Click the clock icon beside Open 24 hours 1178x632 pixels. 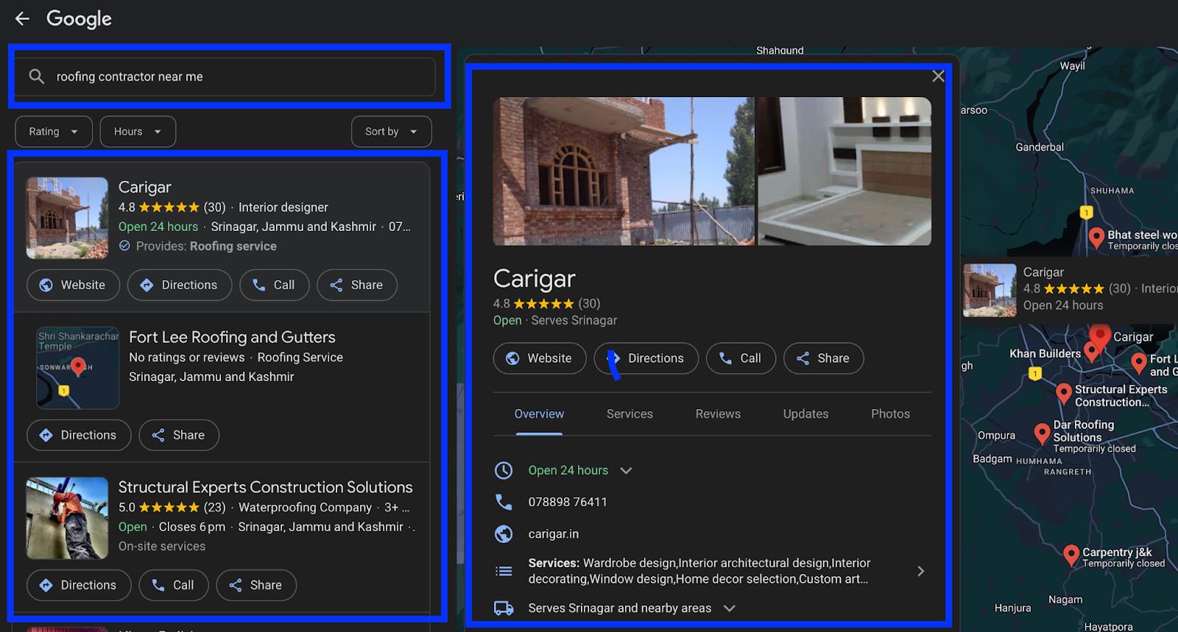coord(504,470)
